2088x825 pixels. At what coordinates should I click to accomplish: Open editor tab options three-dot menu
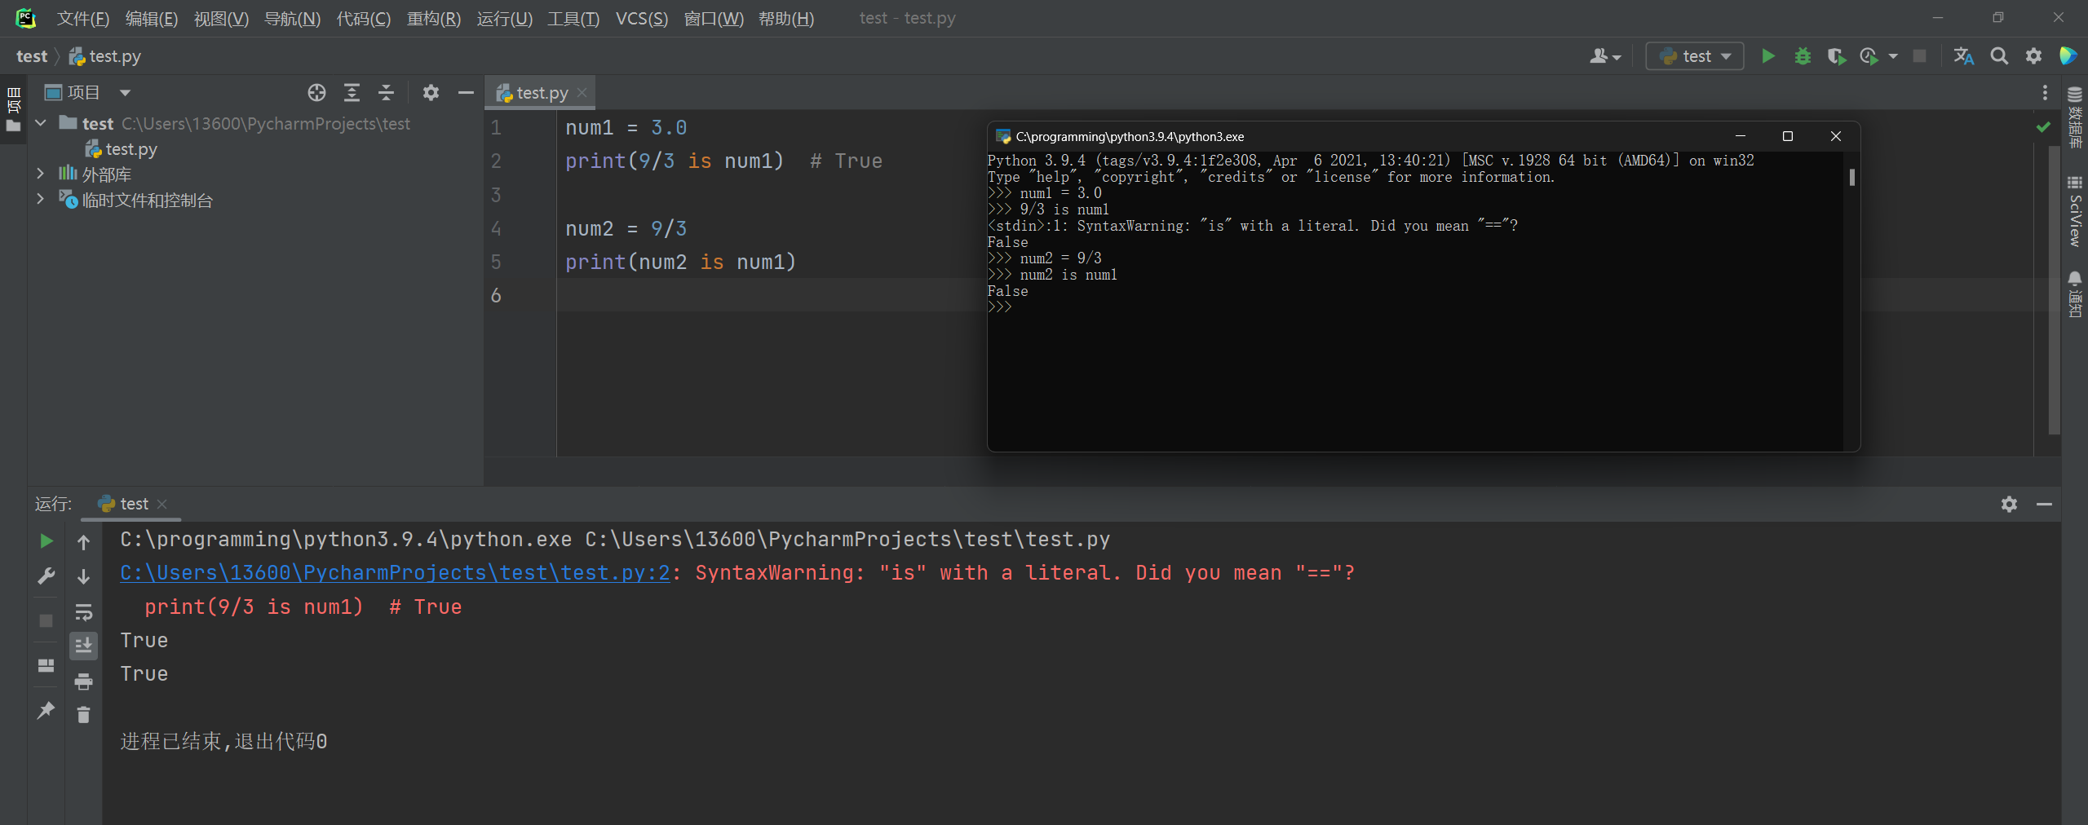2045,93
